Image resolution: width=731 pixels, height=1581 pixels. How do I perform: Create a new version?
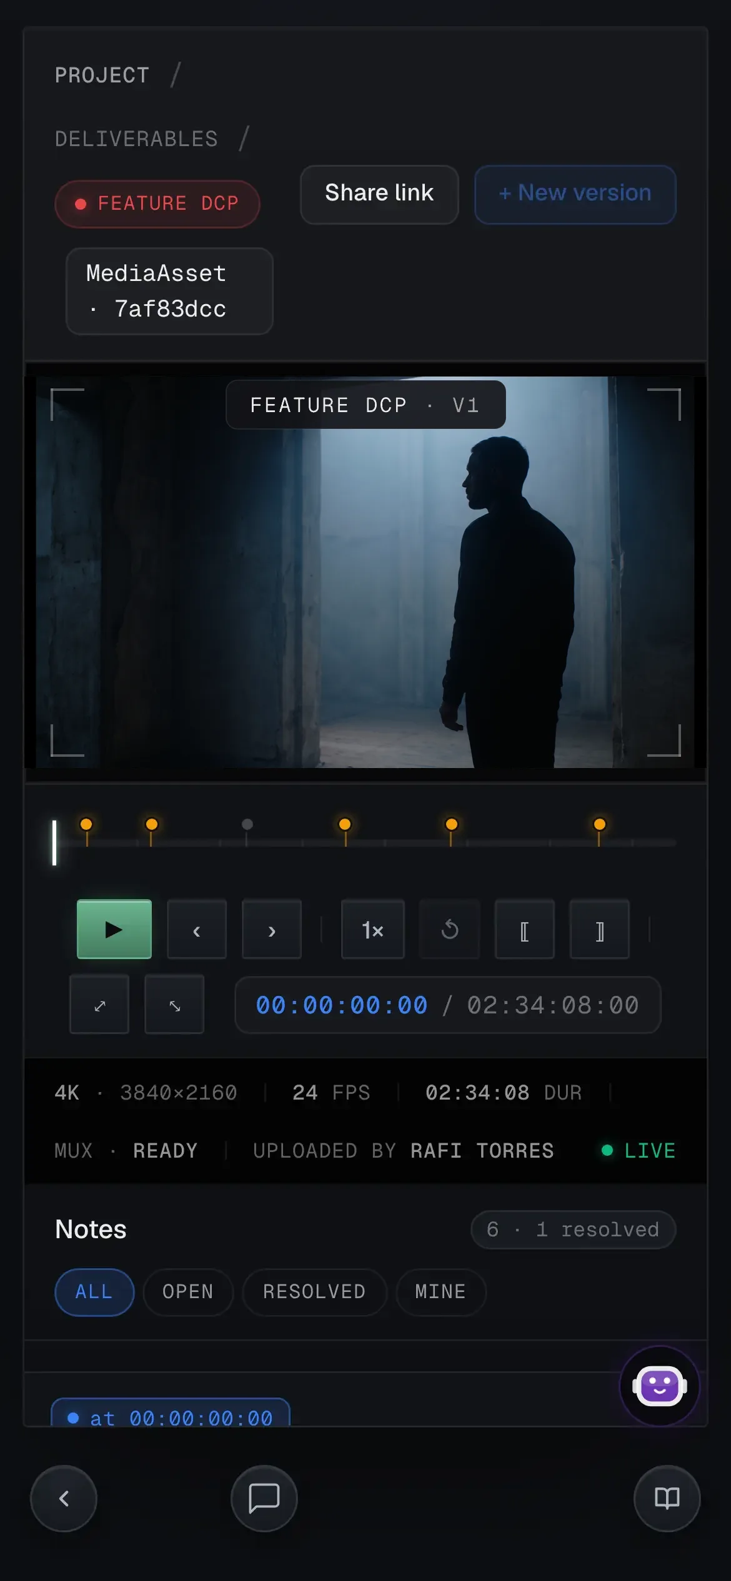[575, 194]
